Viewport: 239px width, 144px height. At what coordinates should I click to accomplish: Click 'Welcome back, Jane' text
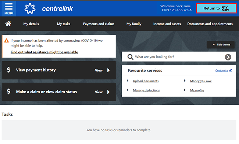(x=175, y=6)
